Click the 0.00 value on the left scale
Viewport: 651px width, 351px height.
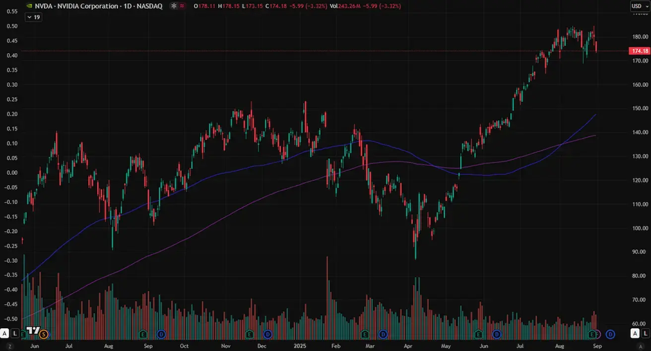point(11,173)
